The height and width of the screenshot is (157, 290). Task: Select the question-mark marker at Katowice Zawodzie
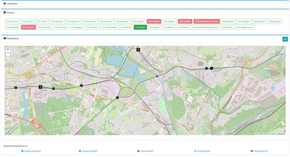tap(40, 87)
